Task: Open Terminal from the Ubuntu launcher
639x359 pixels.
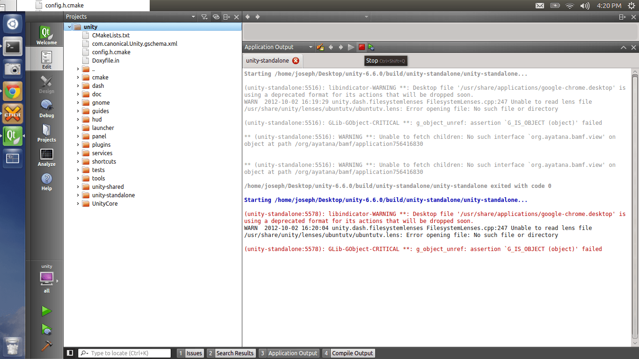Action: click(x=13, y=46)
